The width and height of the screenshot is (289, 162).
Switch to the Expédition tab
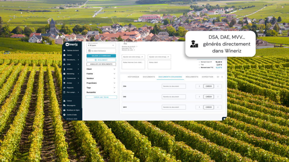point(207,77)
